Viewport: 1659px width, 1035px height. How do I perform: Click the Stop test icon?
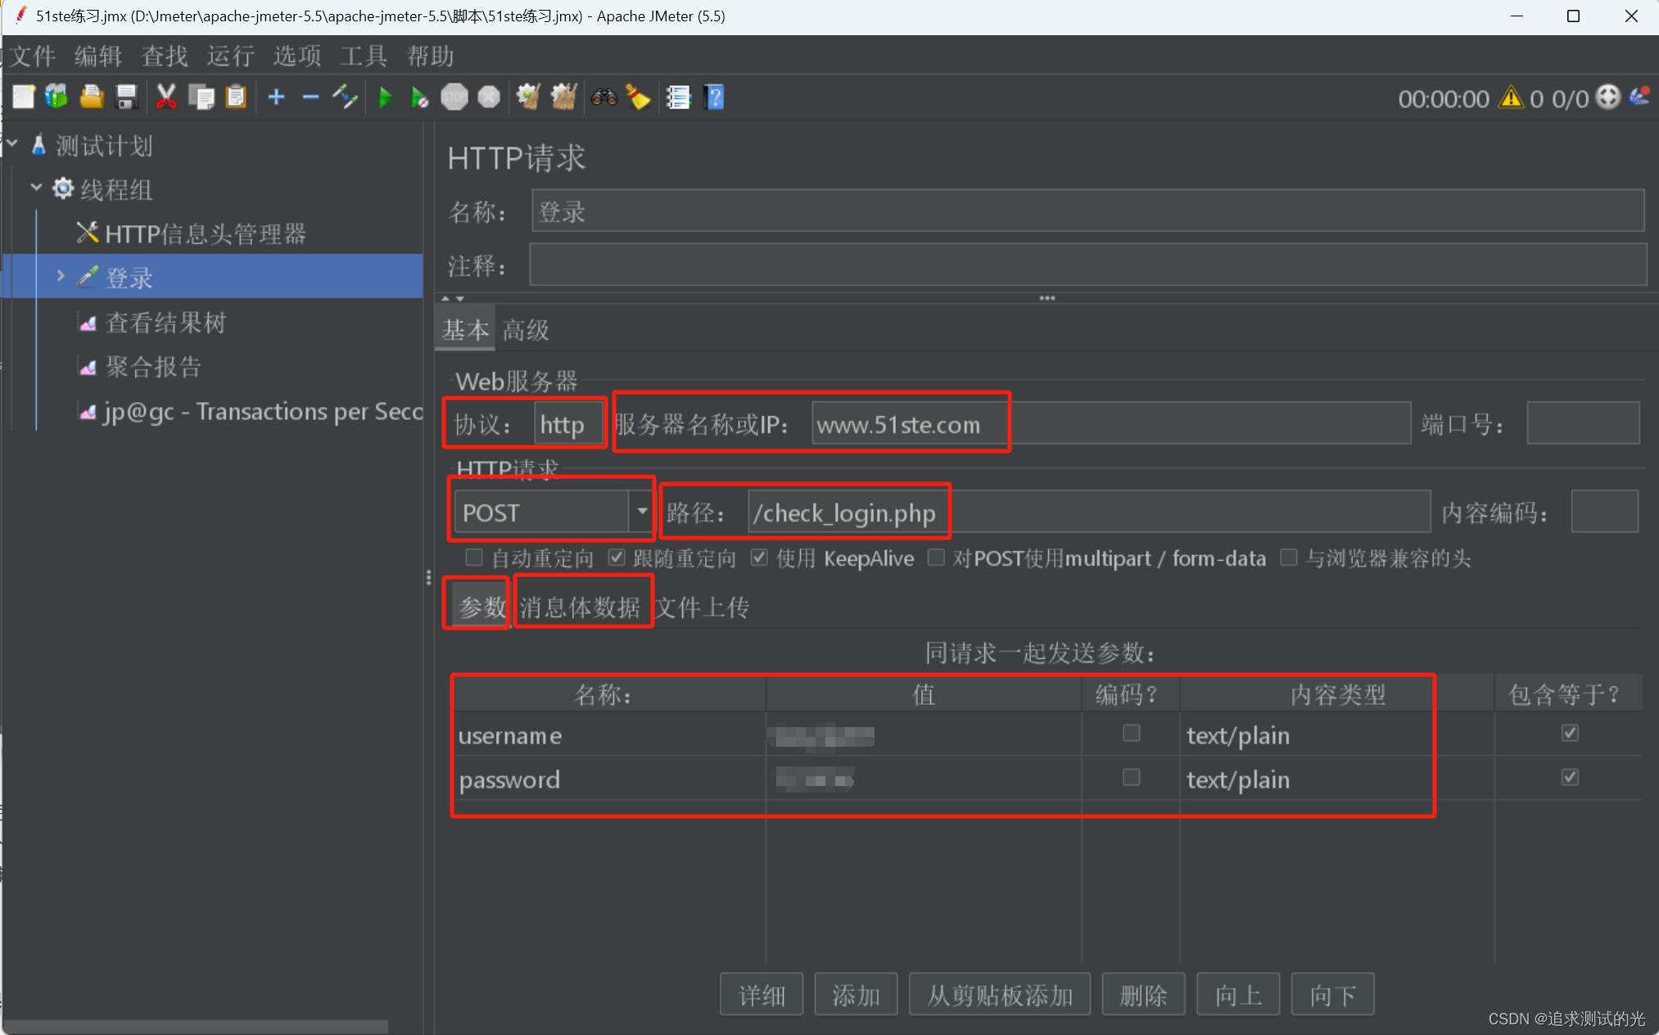click(454, 97)
